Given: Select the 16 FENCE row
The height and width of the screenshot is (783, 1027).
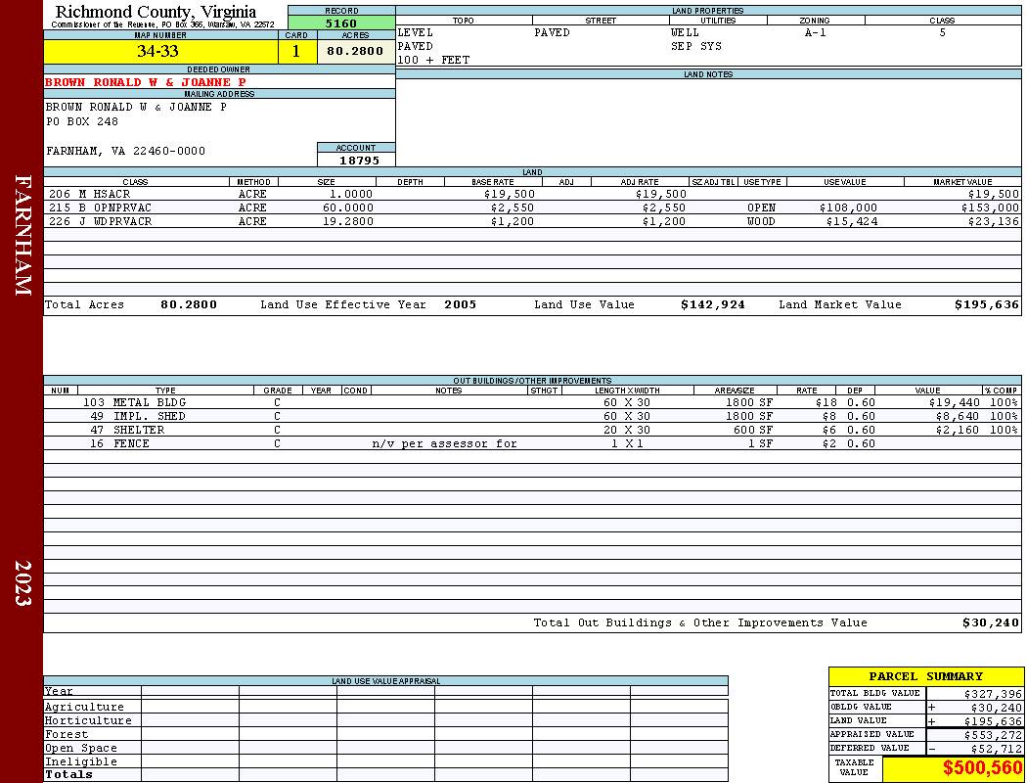Looking at the screenshot, I should pyautogui.click(x=532, y=444).
